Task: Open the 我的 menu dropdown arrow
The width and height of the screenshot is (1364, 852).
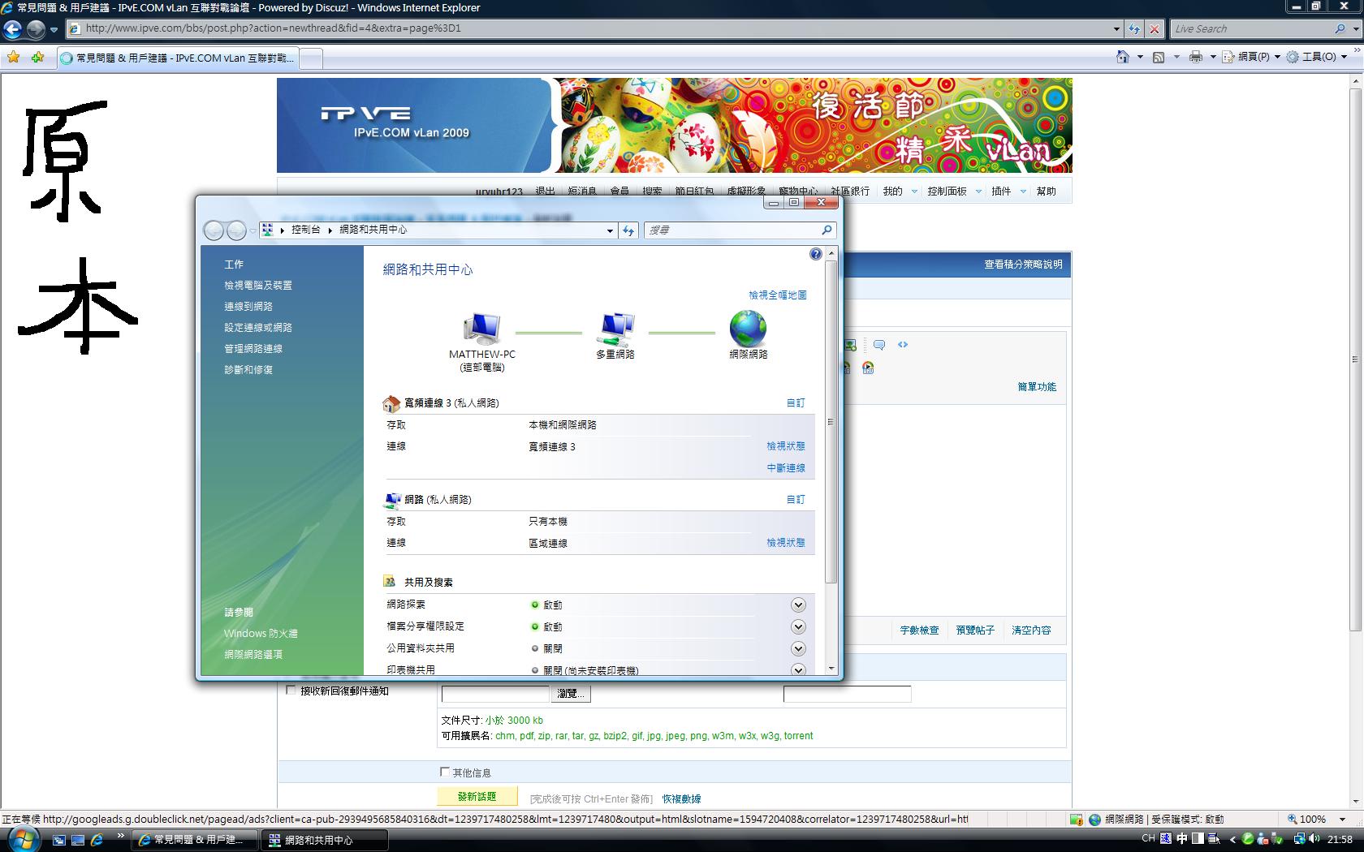Action: [914, 191]
